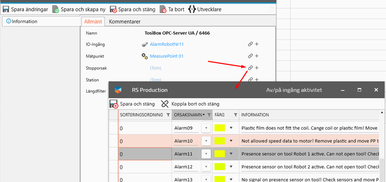
Task: Open filter on Färg column header
Action: pos(235,115)
